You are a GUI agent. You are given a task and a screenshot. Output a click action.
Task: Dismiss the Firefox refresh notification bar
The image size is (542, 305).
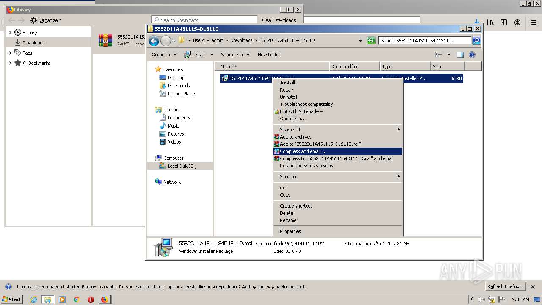533,287
